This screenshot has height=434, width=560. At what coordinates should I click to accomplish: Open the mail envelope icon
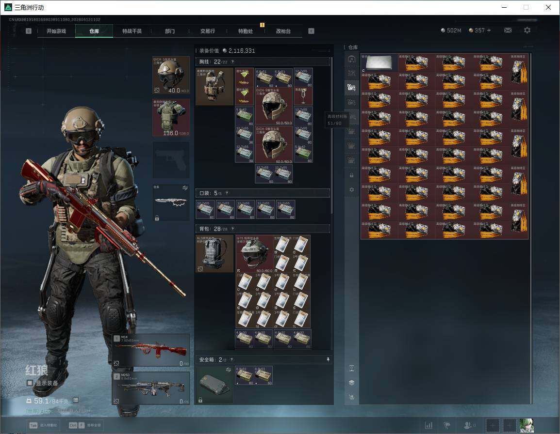508,31
